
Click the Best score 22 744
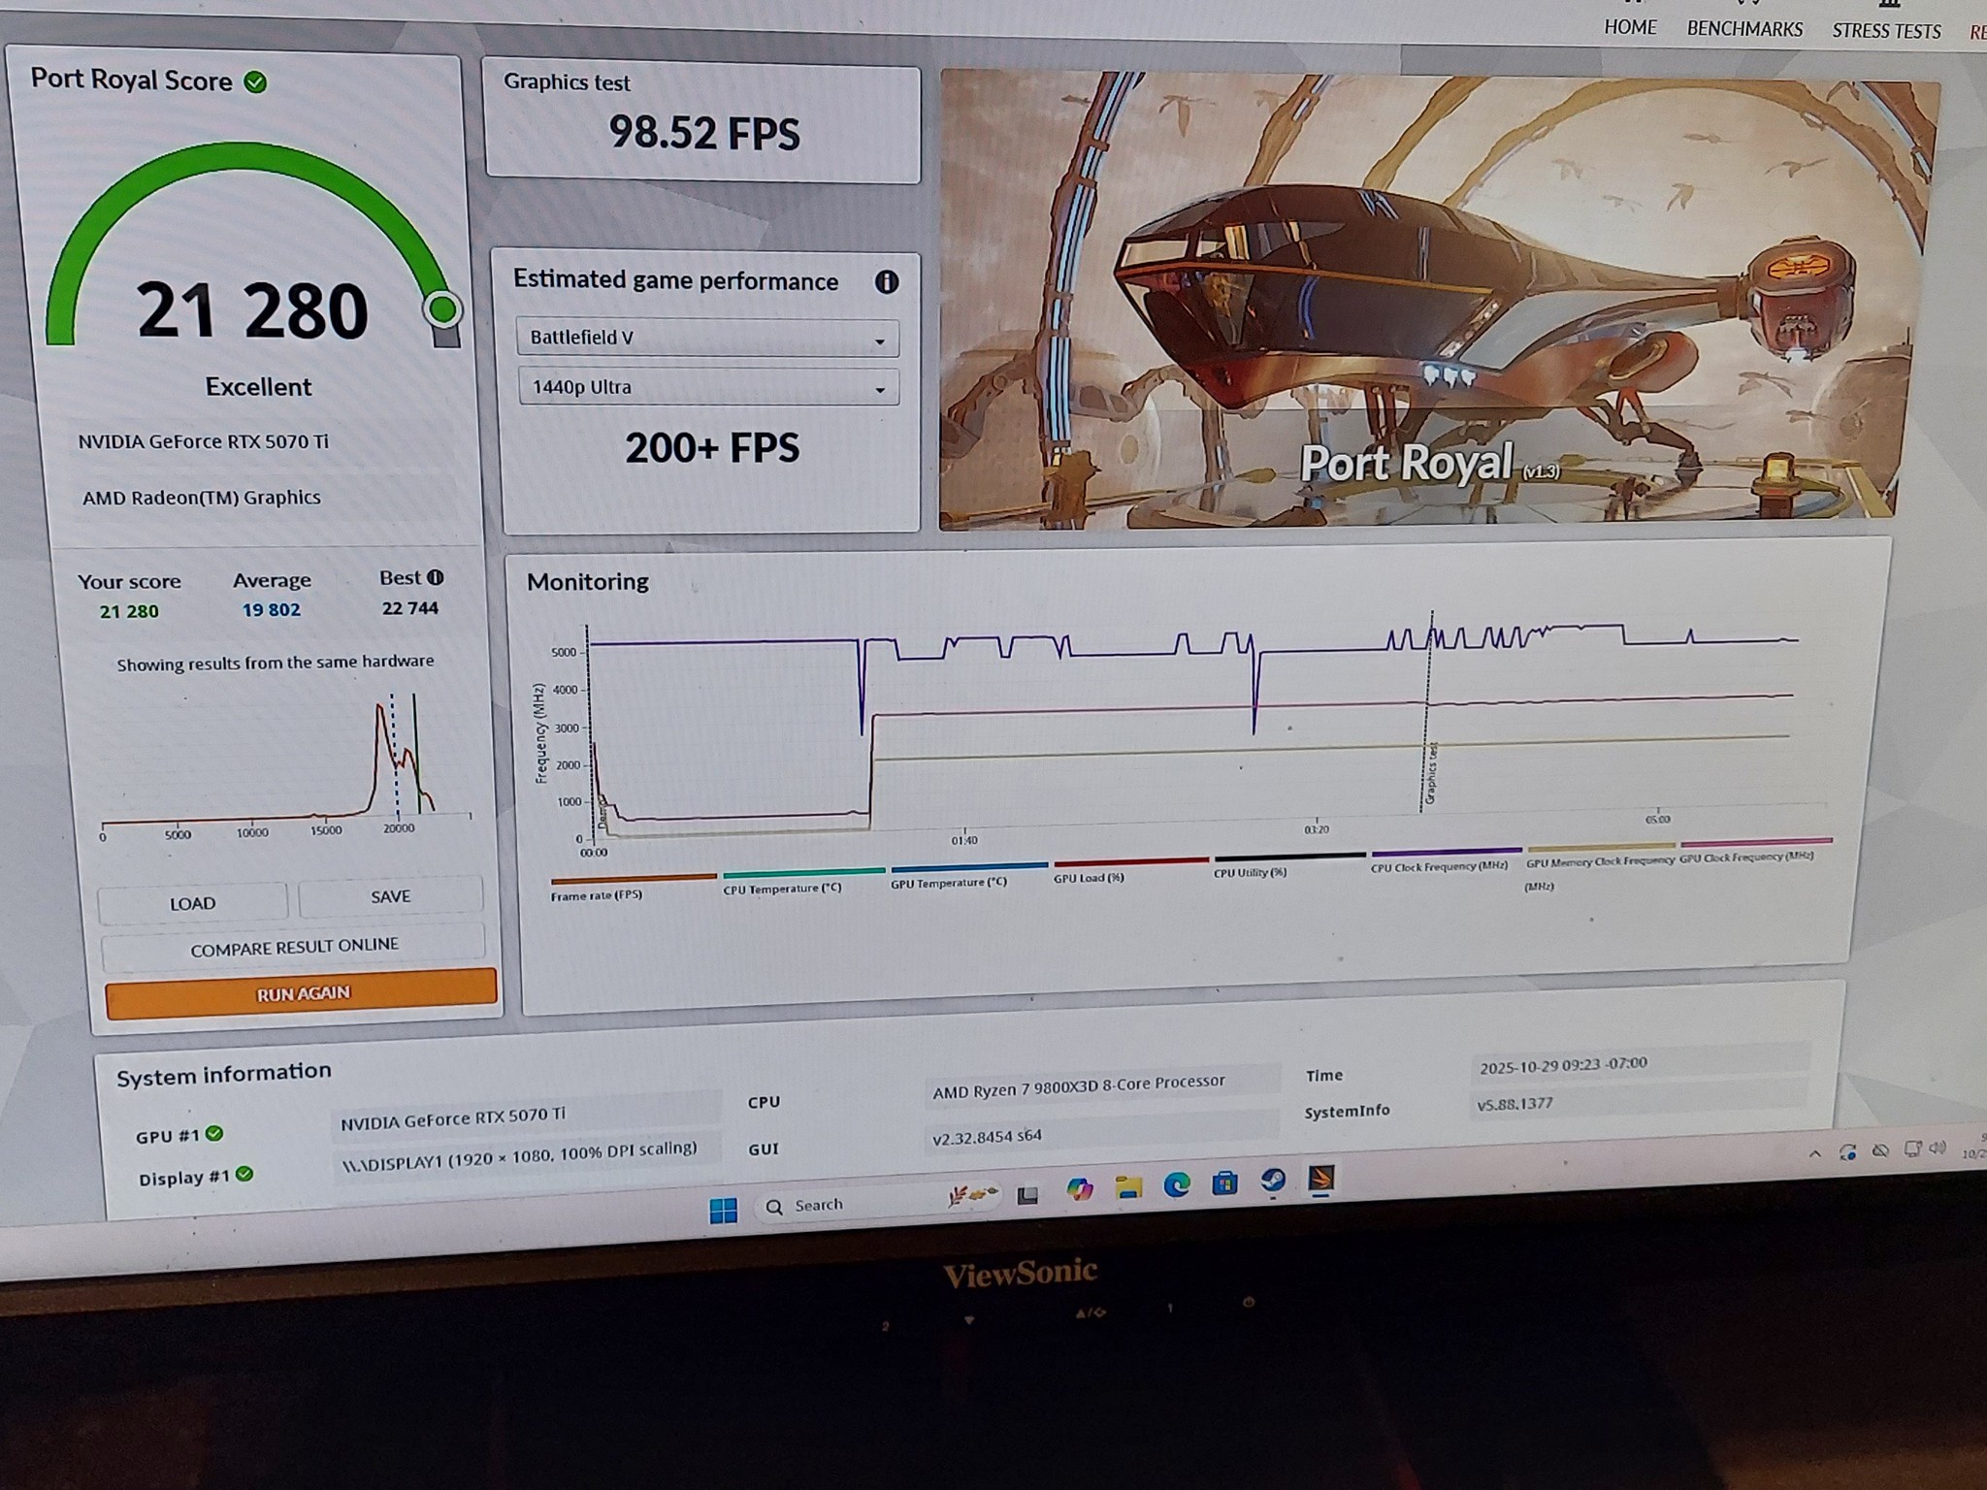[410, 608]
